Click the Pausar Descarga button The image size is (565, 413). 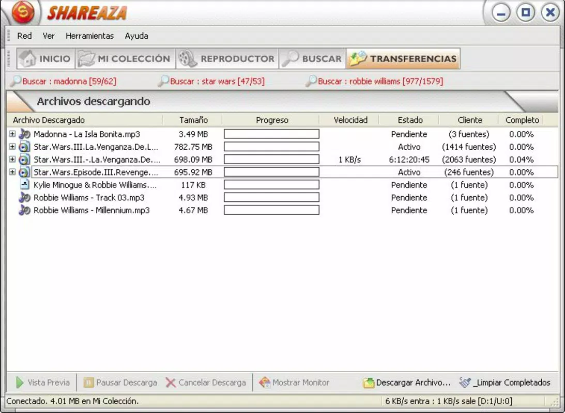120,383
